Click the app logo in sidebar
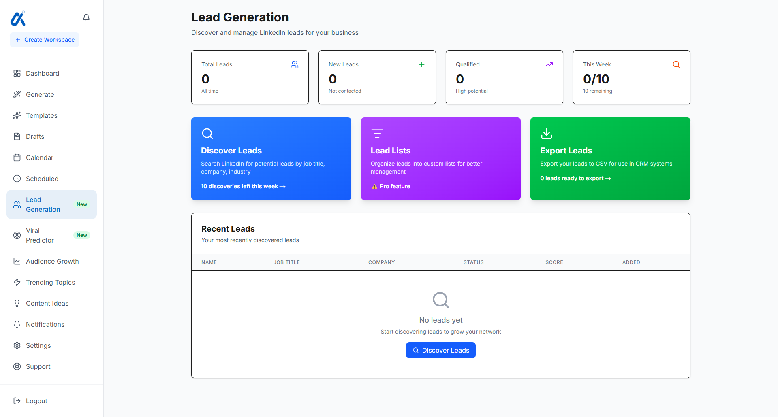The image size is (778, 417). point(18,18)
